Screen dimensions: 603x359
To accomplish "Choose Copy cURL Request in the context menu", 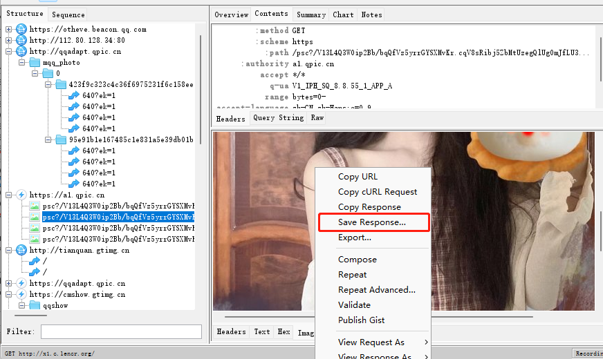I will click(373, 192).
